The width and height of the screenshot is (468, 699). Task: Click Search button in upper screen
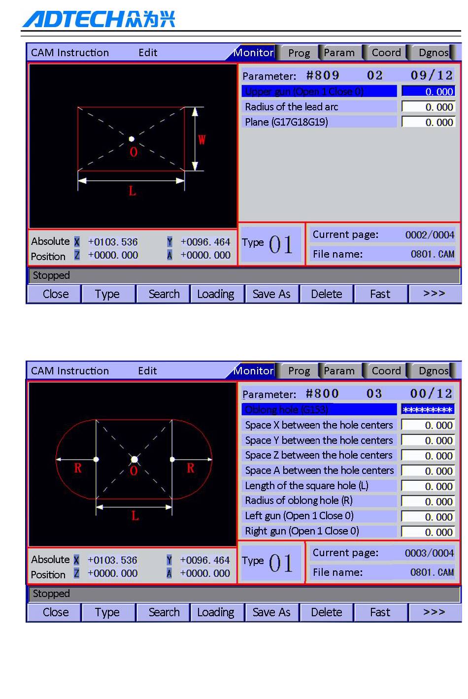[164, 294]
